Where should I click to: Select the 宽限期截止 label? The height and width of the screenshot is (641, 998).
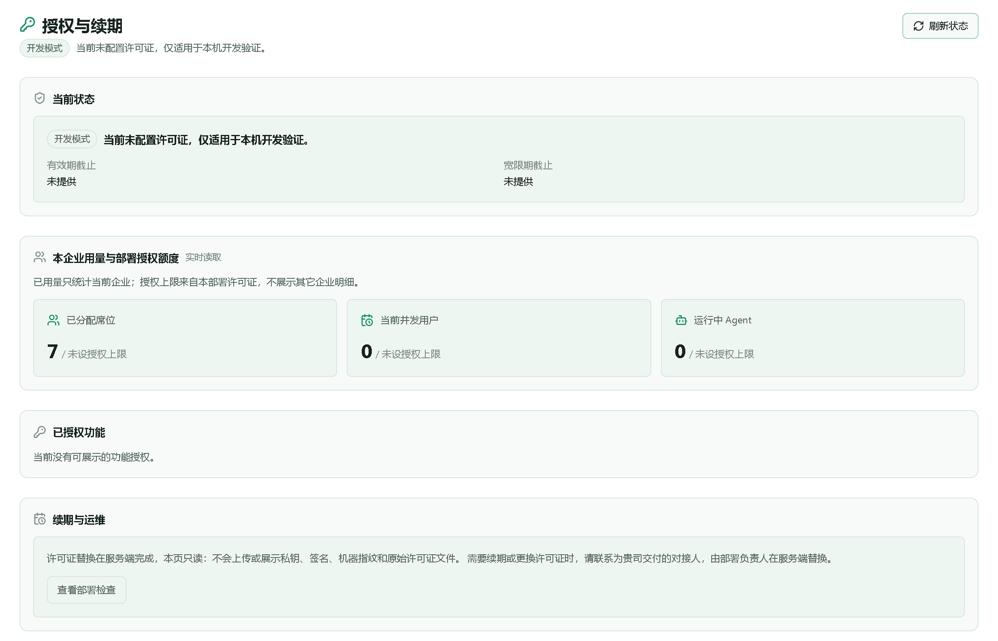528,165
